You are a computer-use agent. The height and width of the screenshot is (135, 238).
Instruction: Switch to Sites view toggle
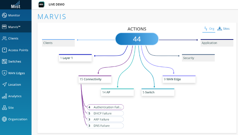point(224,29)
